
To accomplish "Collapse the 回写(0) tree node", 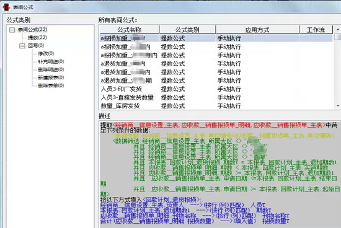I will (22, 46).
